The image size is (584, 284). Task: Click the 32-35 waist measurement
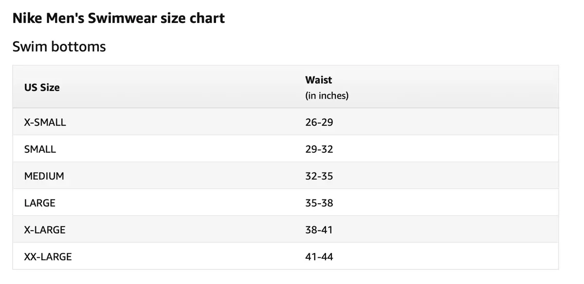319,176
